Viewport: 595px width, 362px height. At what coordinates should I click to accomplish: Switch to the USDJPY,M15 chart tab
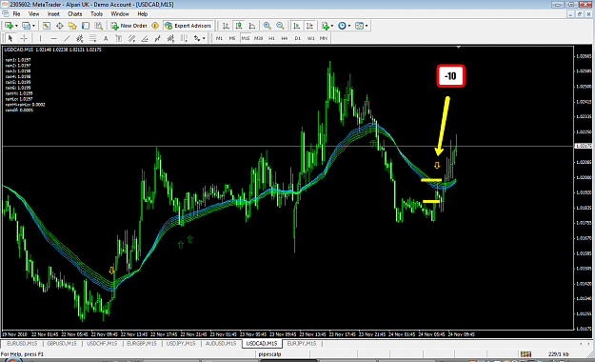pyautogui.click(x=181, y=343)
